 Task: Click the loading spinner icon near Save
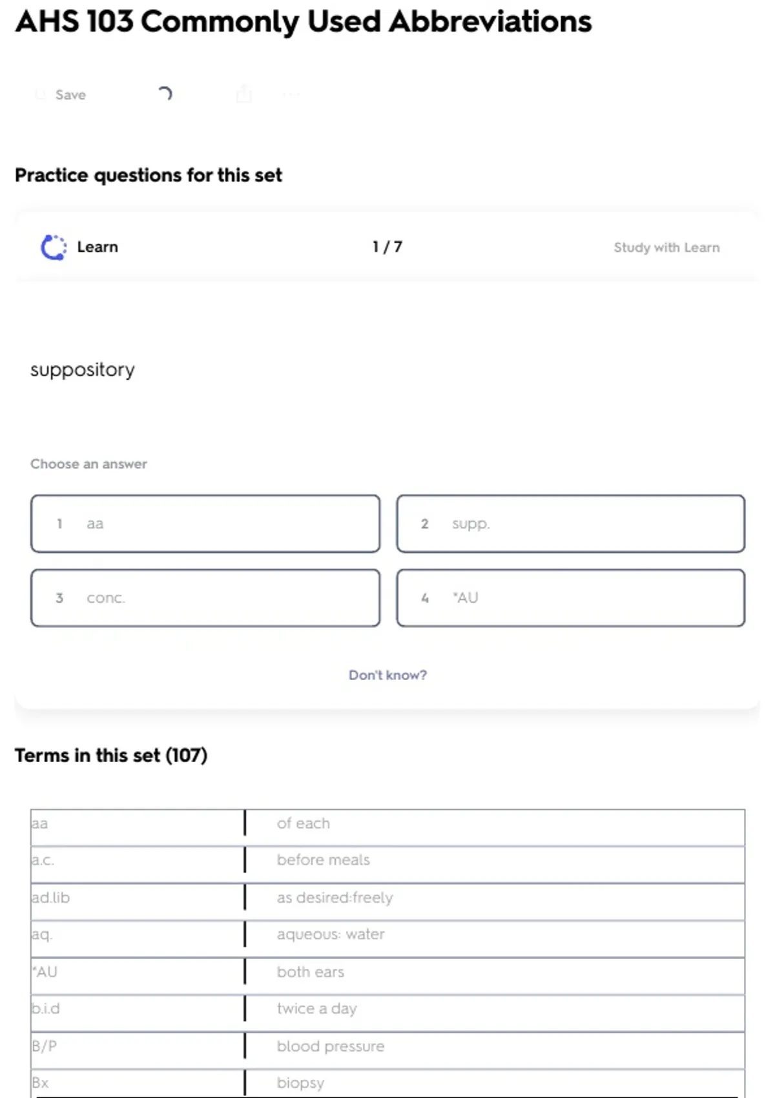165,94
